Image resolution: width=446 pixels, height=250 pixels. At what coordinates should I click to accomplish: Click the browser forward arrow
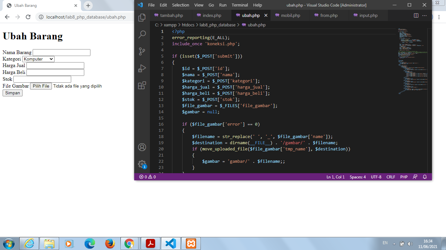click(18, 17)
